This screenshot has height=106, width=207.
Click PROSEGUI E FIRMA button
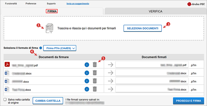tap(188, 101)
